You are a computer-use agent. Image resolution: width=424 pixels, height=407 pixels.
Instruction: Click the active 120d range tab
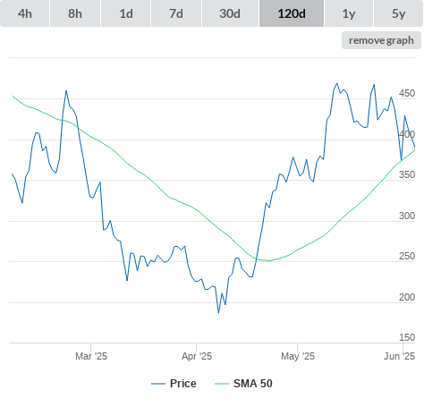(292, 13)
